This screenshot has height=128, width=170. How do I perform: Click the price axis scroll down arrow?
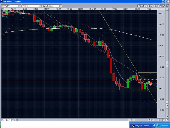167,102
